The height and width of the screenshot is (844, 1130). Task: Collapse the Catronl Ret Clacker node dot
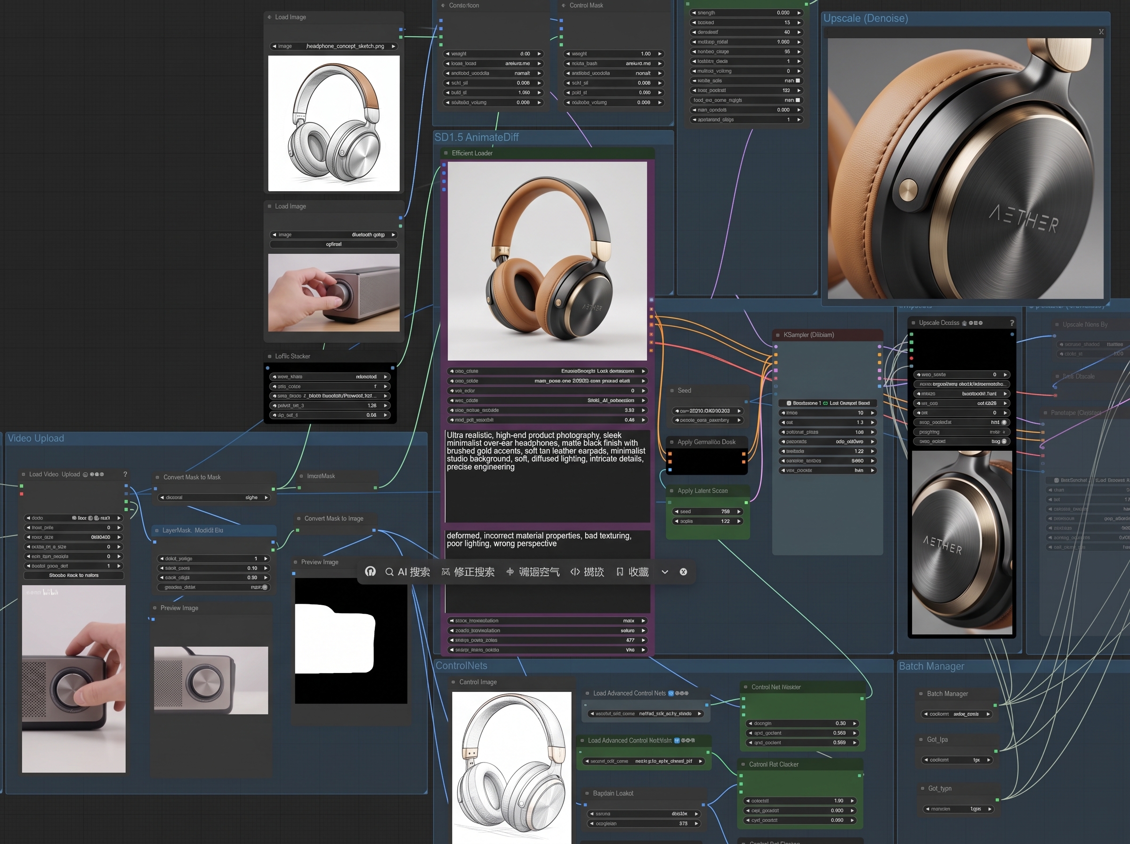click(x=743, y=764)
